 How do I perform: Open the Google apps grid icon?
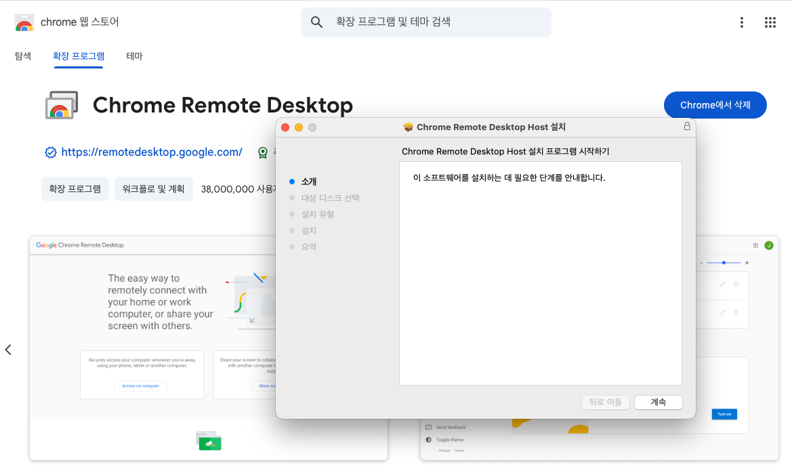[770, 22]
